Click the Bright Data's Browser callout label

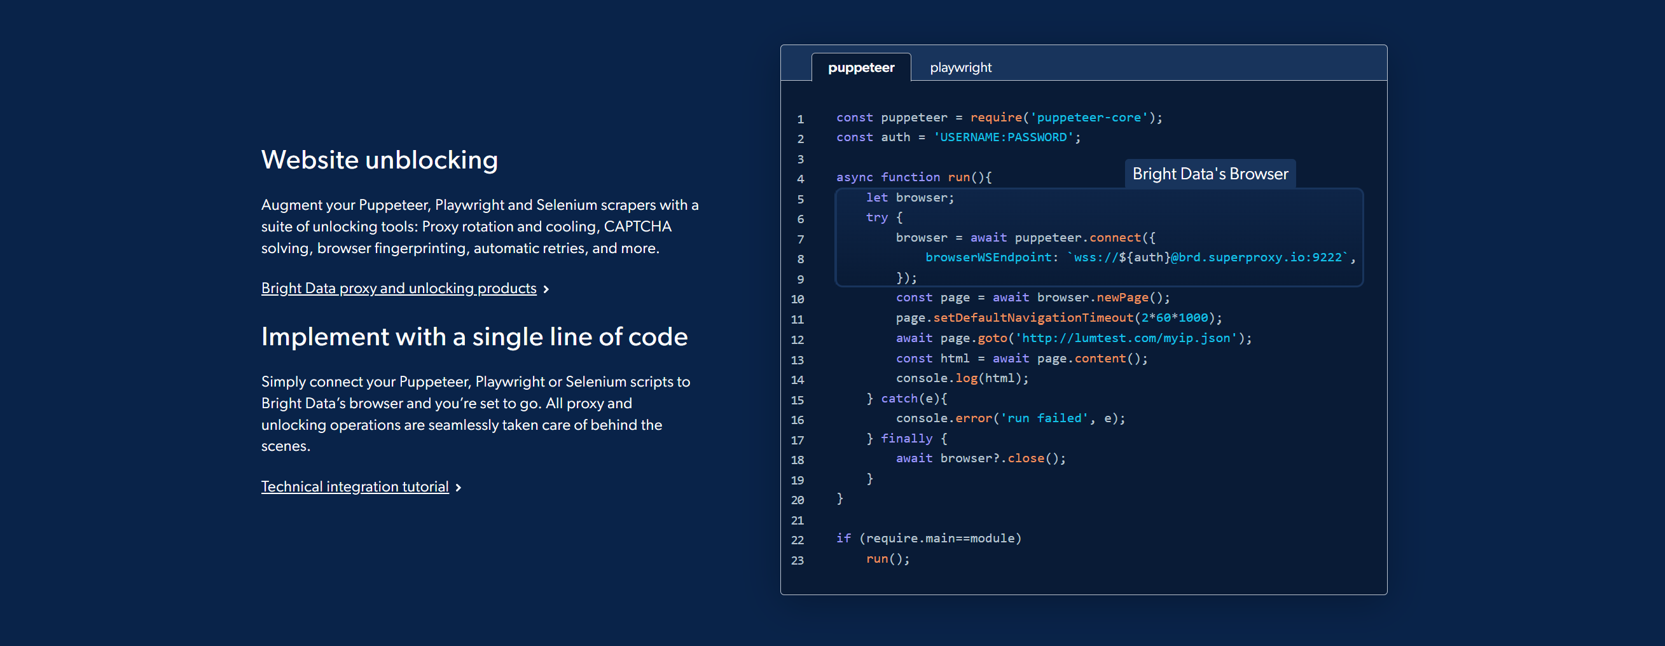(x=1210, y=174)
